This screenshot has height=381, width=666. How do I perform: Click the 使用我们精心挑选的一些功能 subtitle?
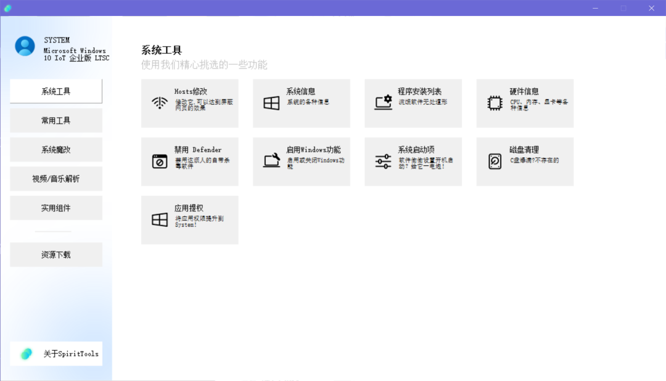tap(204, 65)
